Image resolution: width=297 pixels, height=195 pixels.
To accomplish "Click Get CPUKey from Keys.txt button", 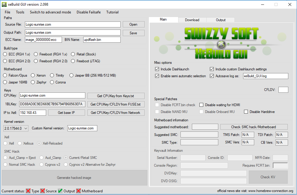I will [x=116, y=96].
